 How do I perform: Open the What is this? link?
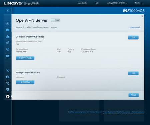click(135, 27)
